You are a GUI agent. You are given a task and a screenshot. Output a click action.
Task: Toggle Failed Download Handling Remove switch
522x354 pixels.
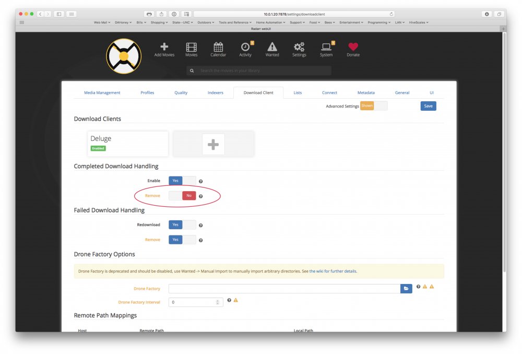click(182, 240)
